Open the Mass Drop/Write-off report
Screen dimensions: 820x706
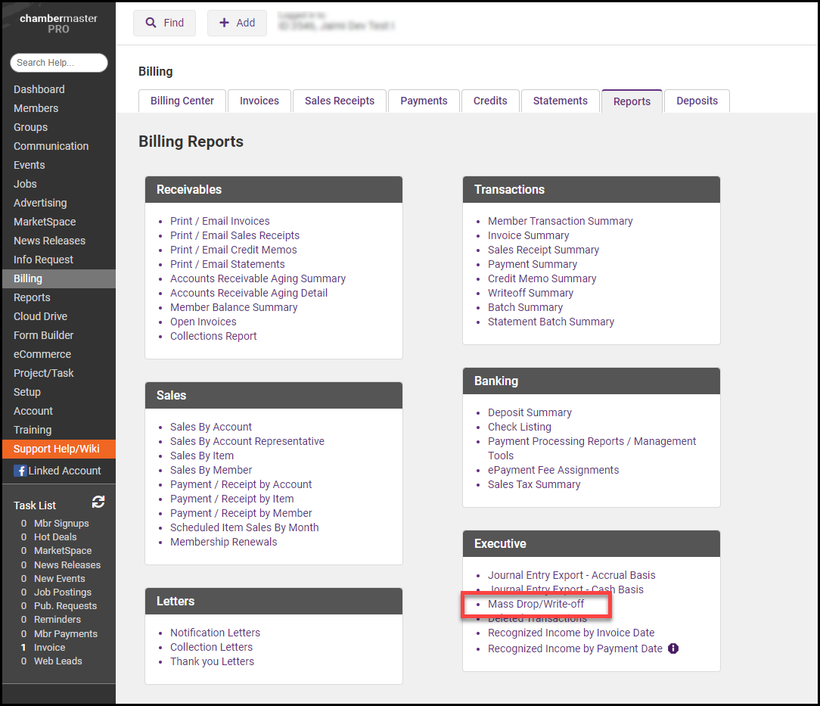tap(536, 604)
